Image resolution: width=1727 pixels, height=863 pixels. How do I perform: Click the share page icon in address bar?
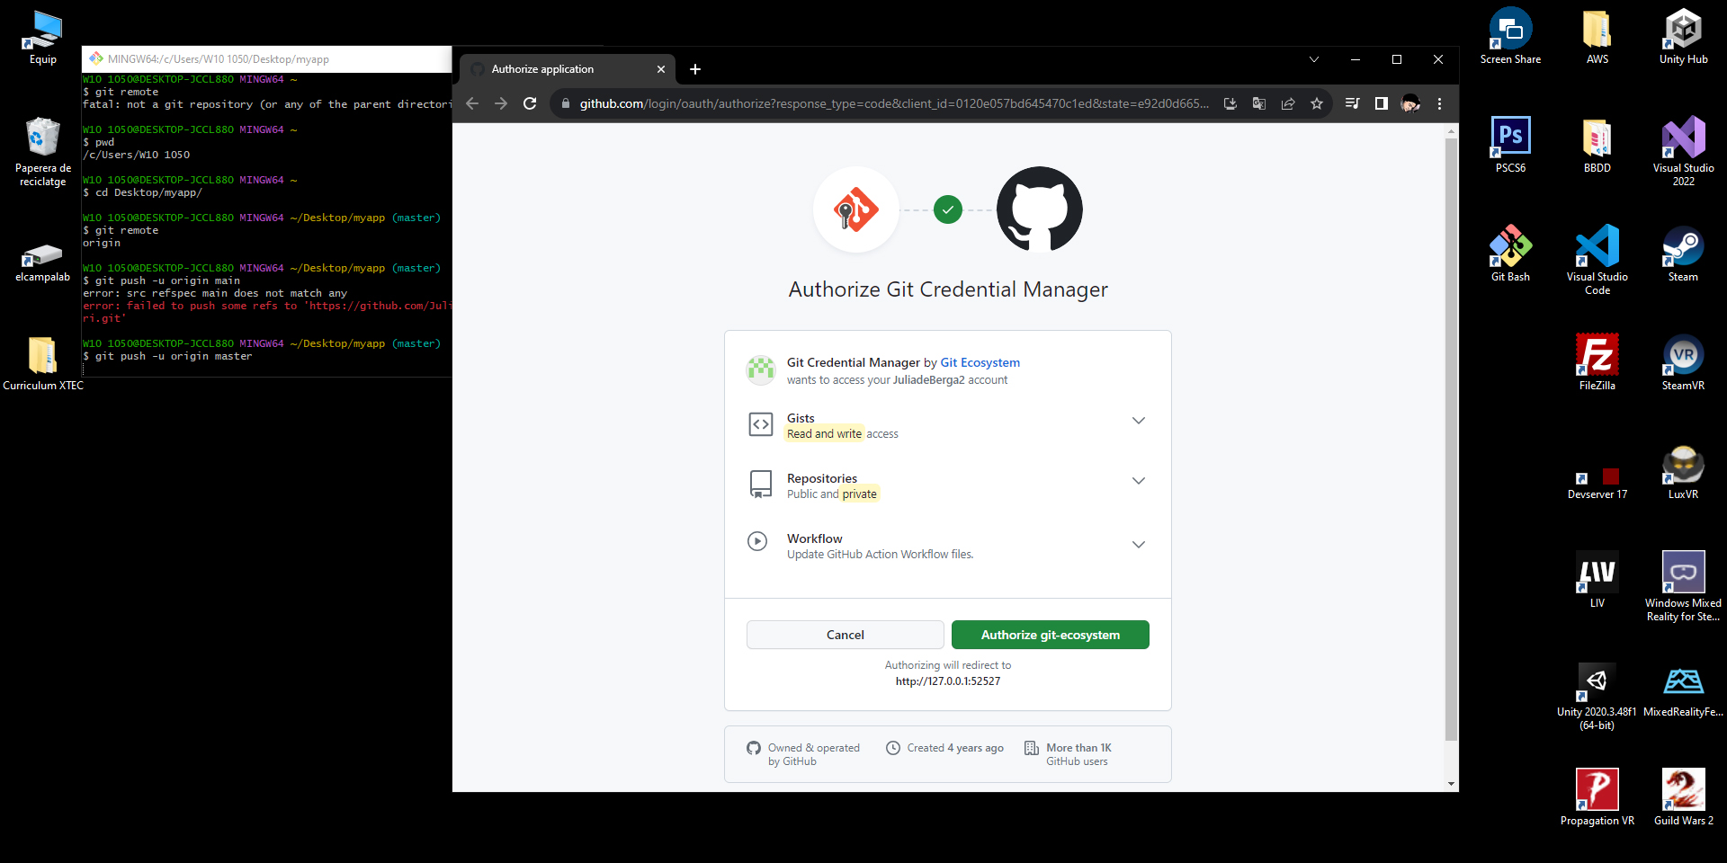click(x=1288, y=103)
